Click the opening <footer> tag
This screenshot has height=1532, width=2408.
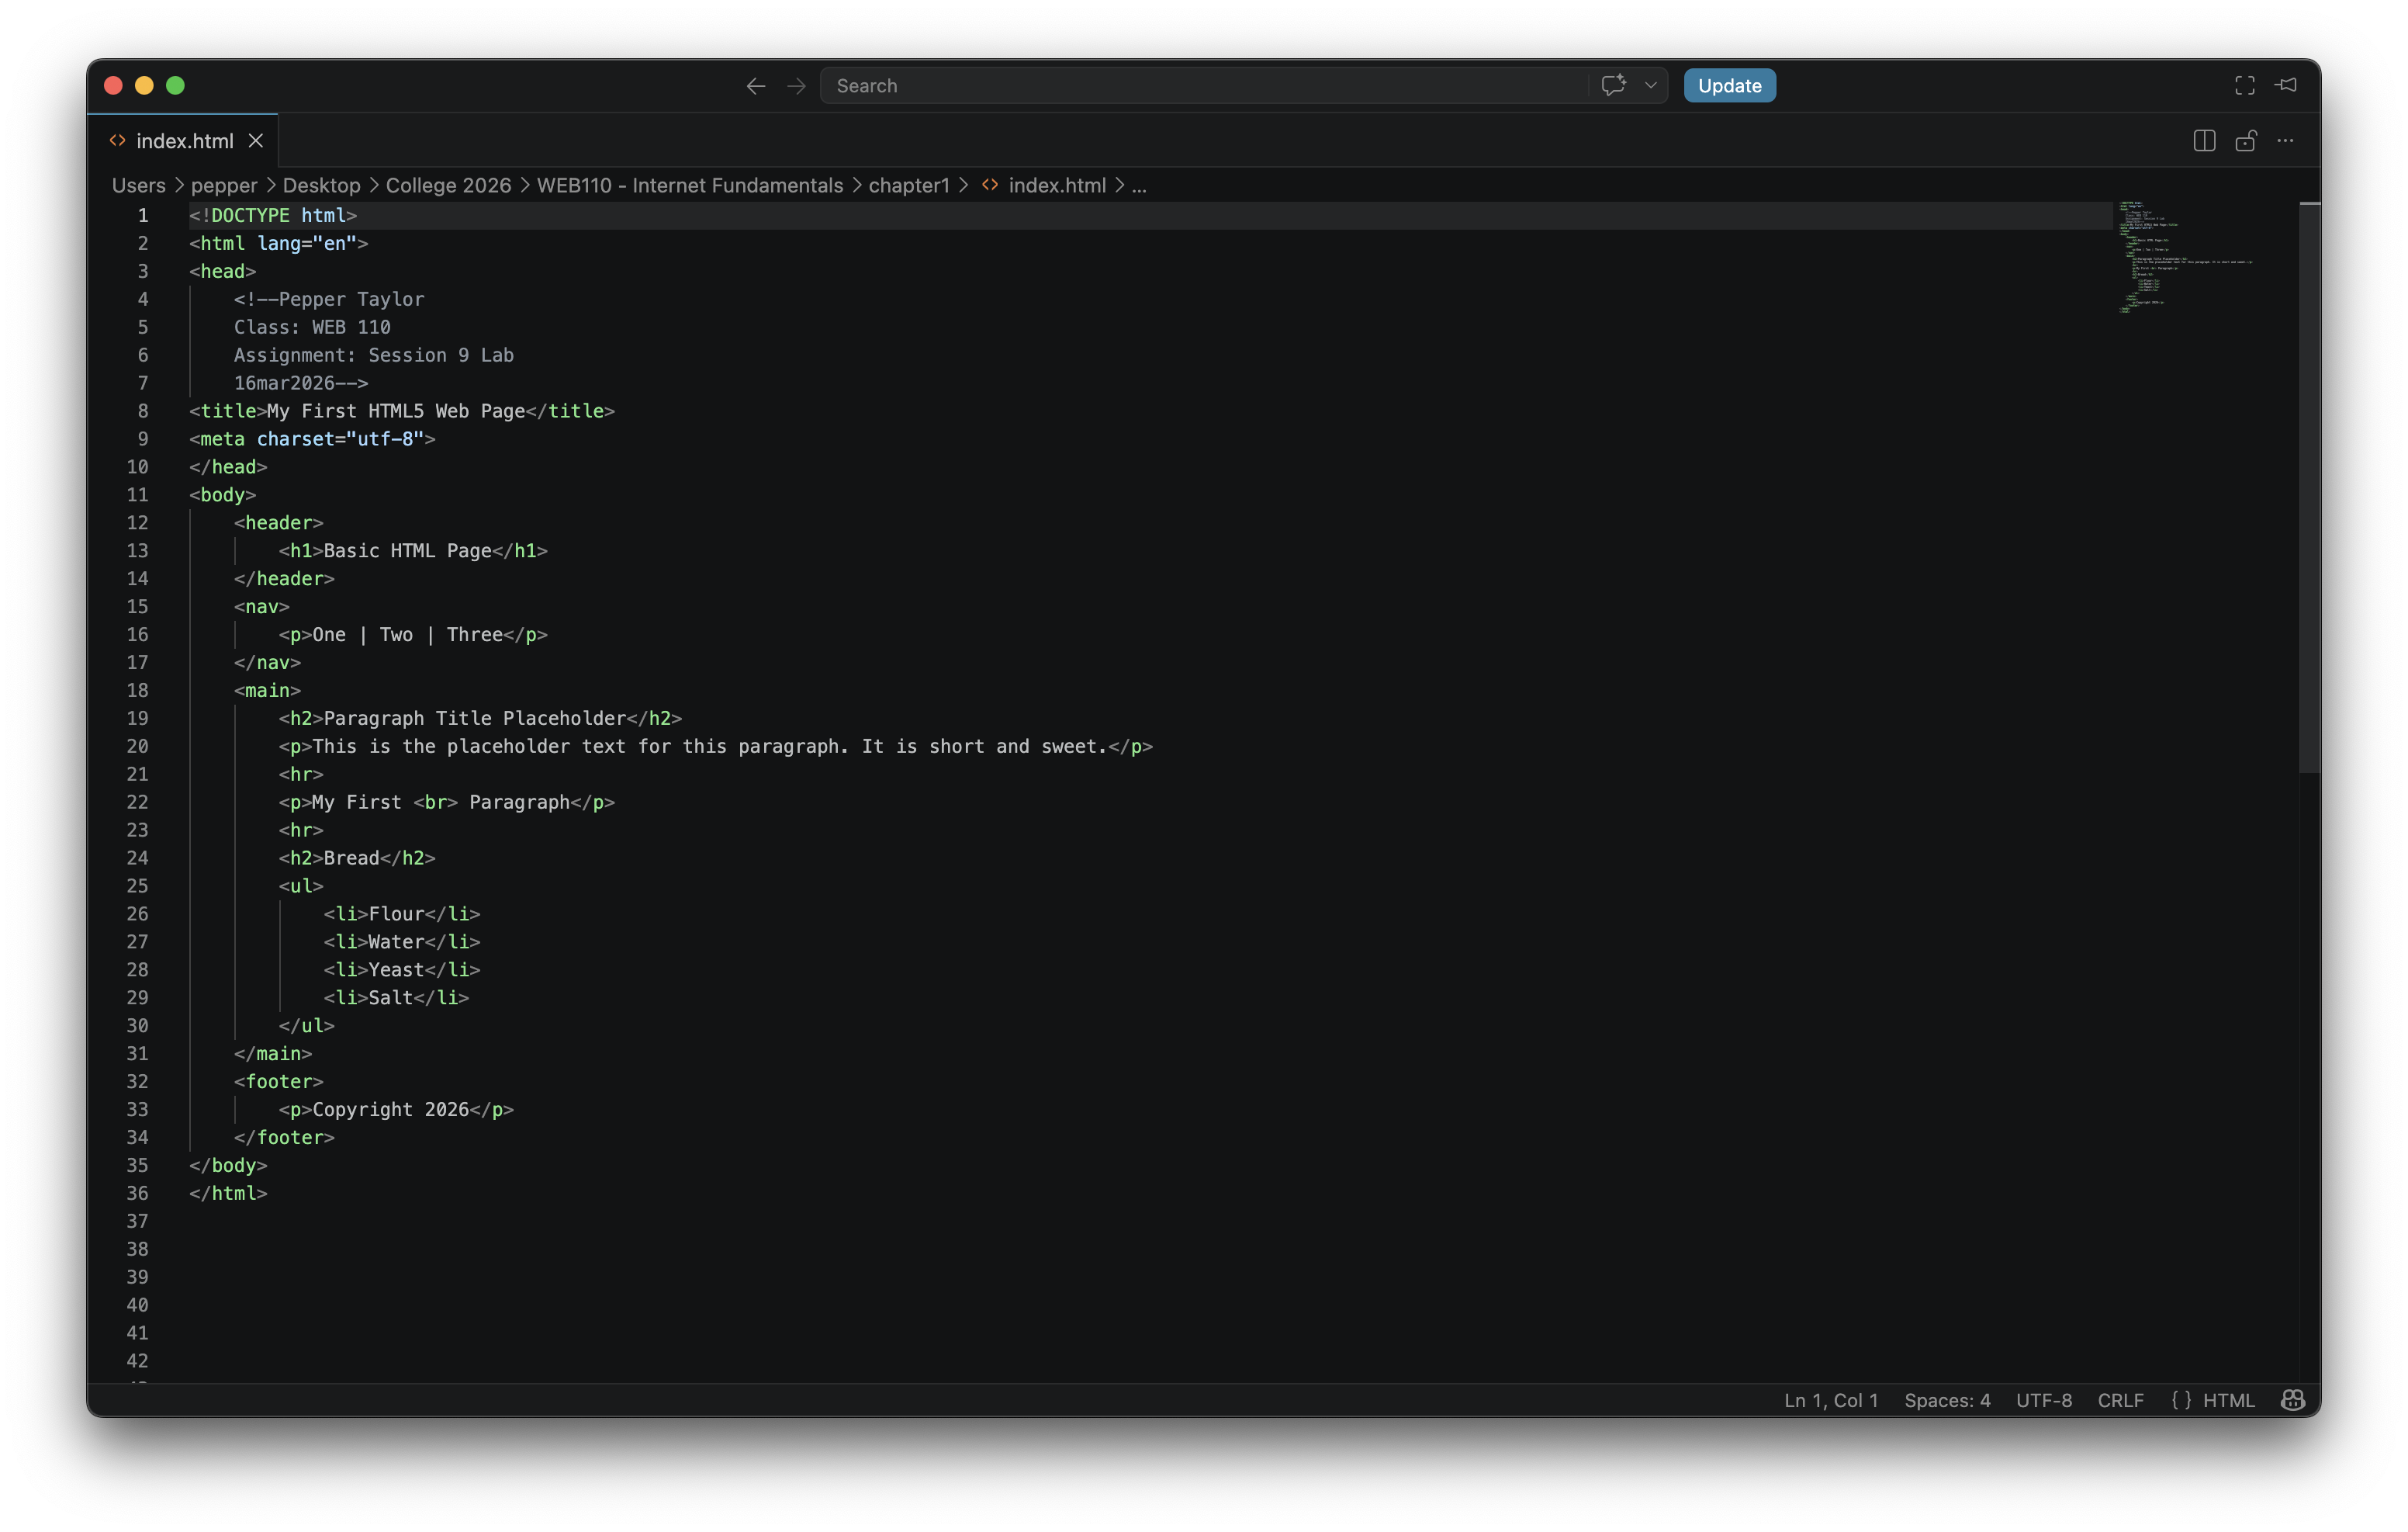[x=279, y=1082]
